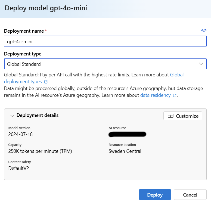This screenshot has width=211, height=205.
Task: Toggle the eye icon beside Deployment name
Action: [204, 30]
